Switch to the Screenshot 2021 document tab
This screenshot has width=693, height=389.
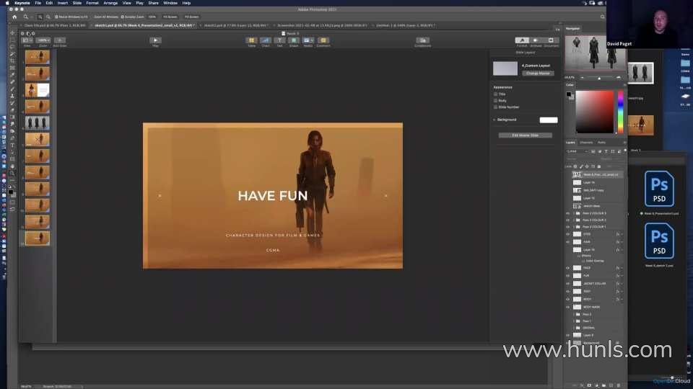322,26
